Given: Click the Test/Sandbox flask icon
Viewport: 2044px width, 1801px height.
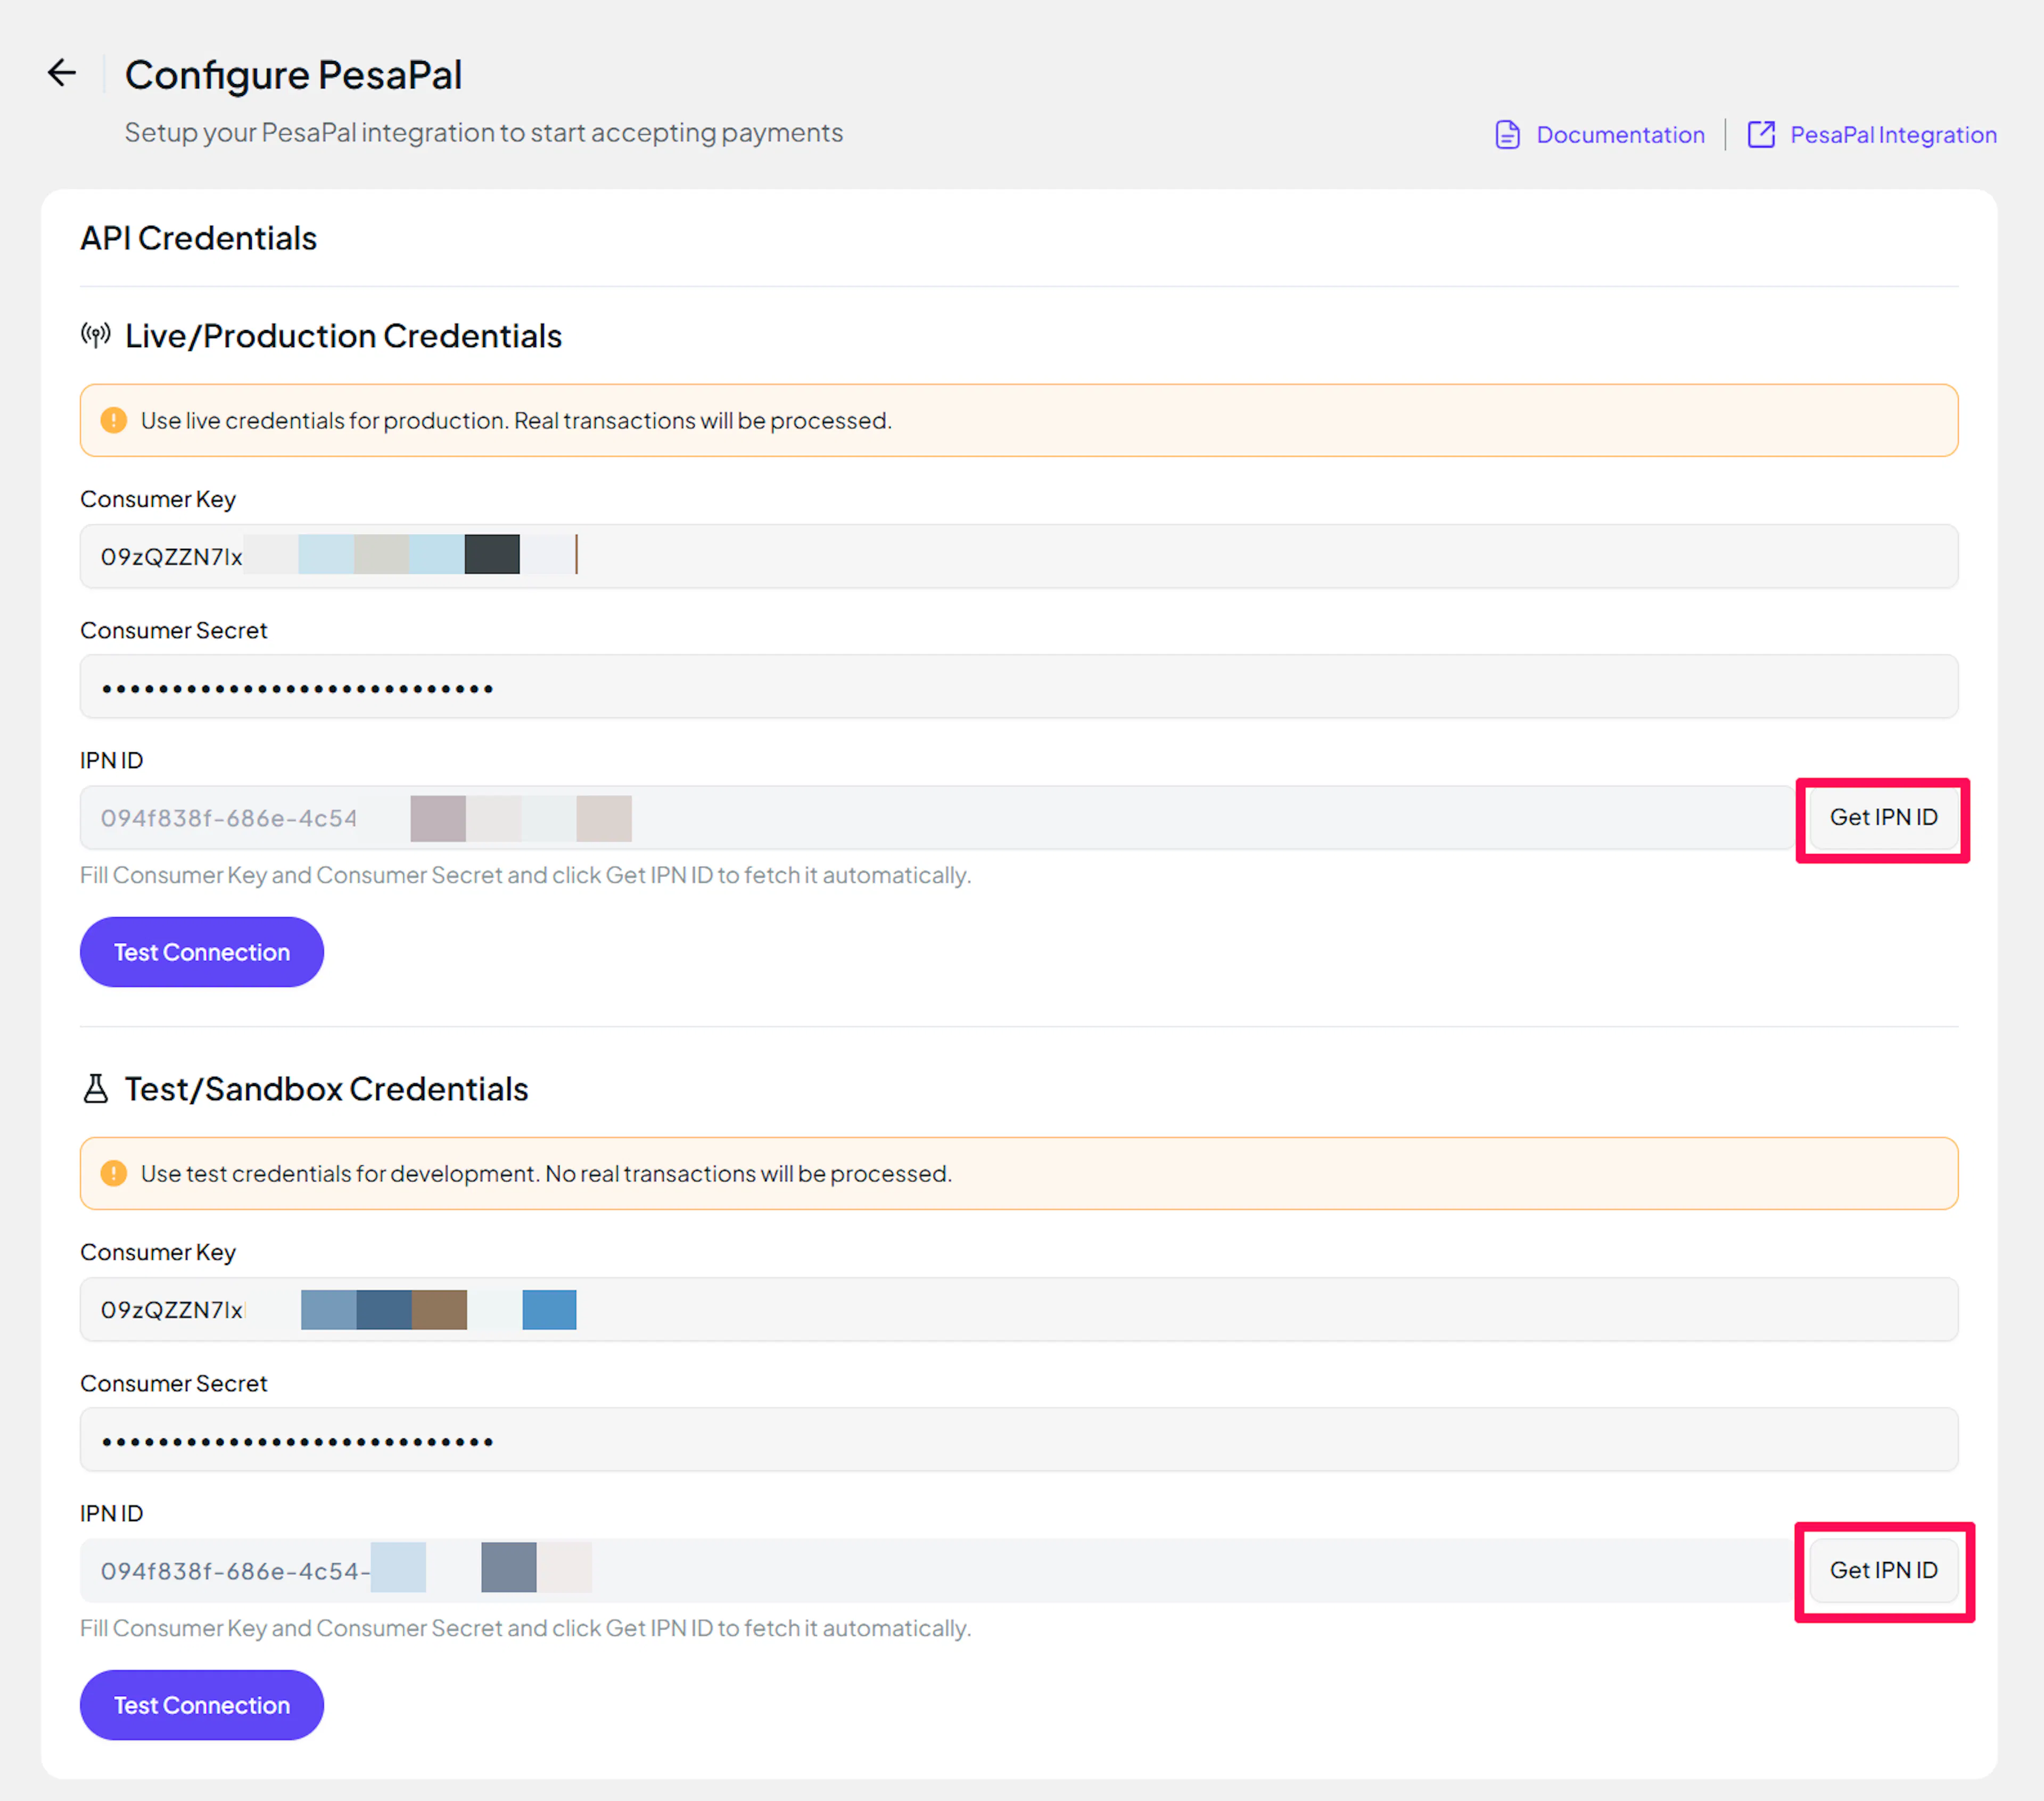Looking at the screenshot, I should click(x=96, y=1089).
